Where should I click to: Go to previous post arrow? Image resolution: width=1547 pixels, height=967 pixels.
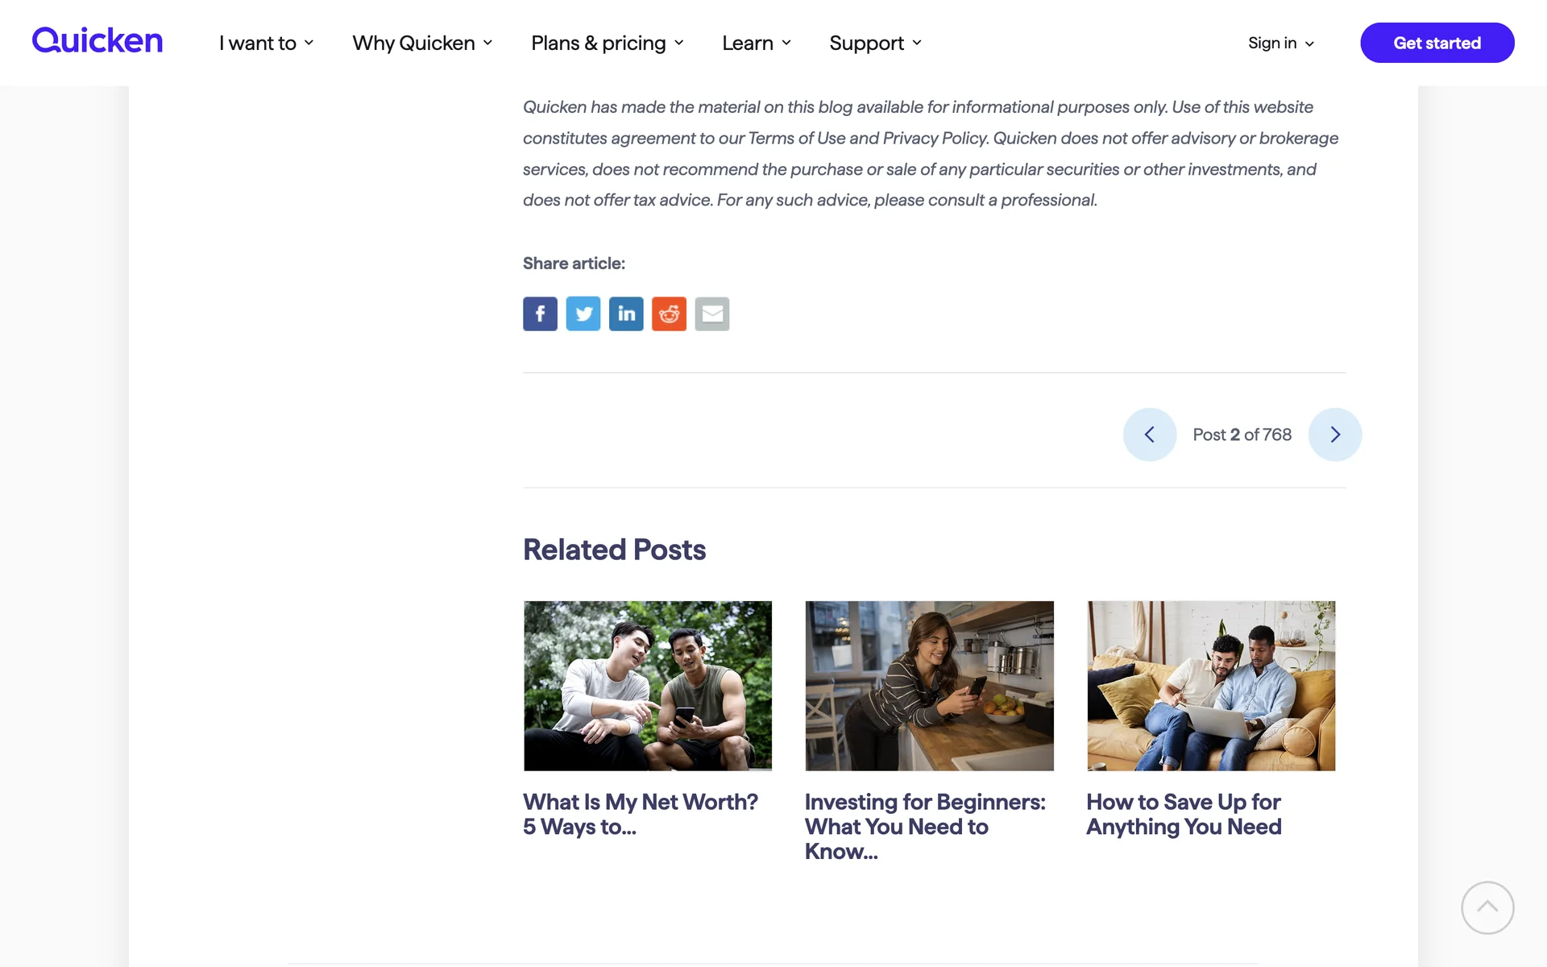(1150, 434)
